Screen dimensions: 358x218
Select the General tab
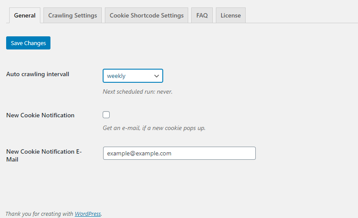[x=25, y=15]
